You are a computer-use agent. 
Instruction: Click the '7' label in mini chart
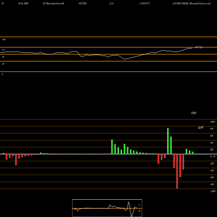(x=139, y=206)
